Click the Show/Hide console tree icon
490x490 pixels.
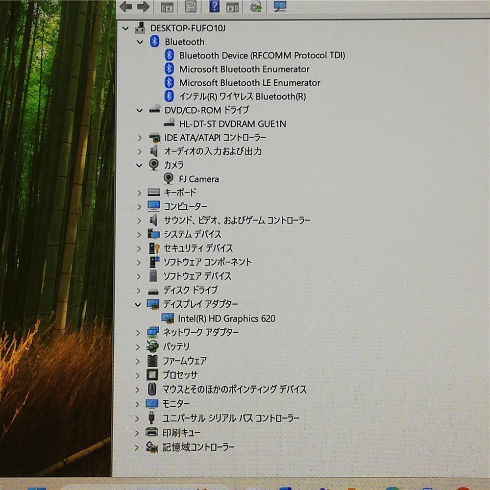167,6
